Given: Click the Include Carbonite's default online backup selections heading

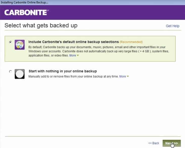Looking at the screenshot, I should [73, 42].
